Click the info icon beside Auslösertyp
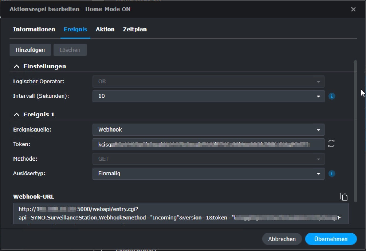The height and width of the screenshot is (251, 366). coord(332,174)
